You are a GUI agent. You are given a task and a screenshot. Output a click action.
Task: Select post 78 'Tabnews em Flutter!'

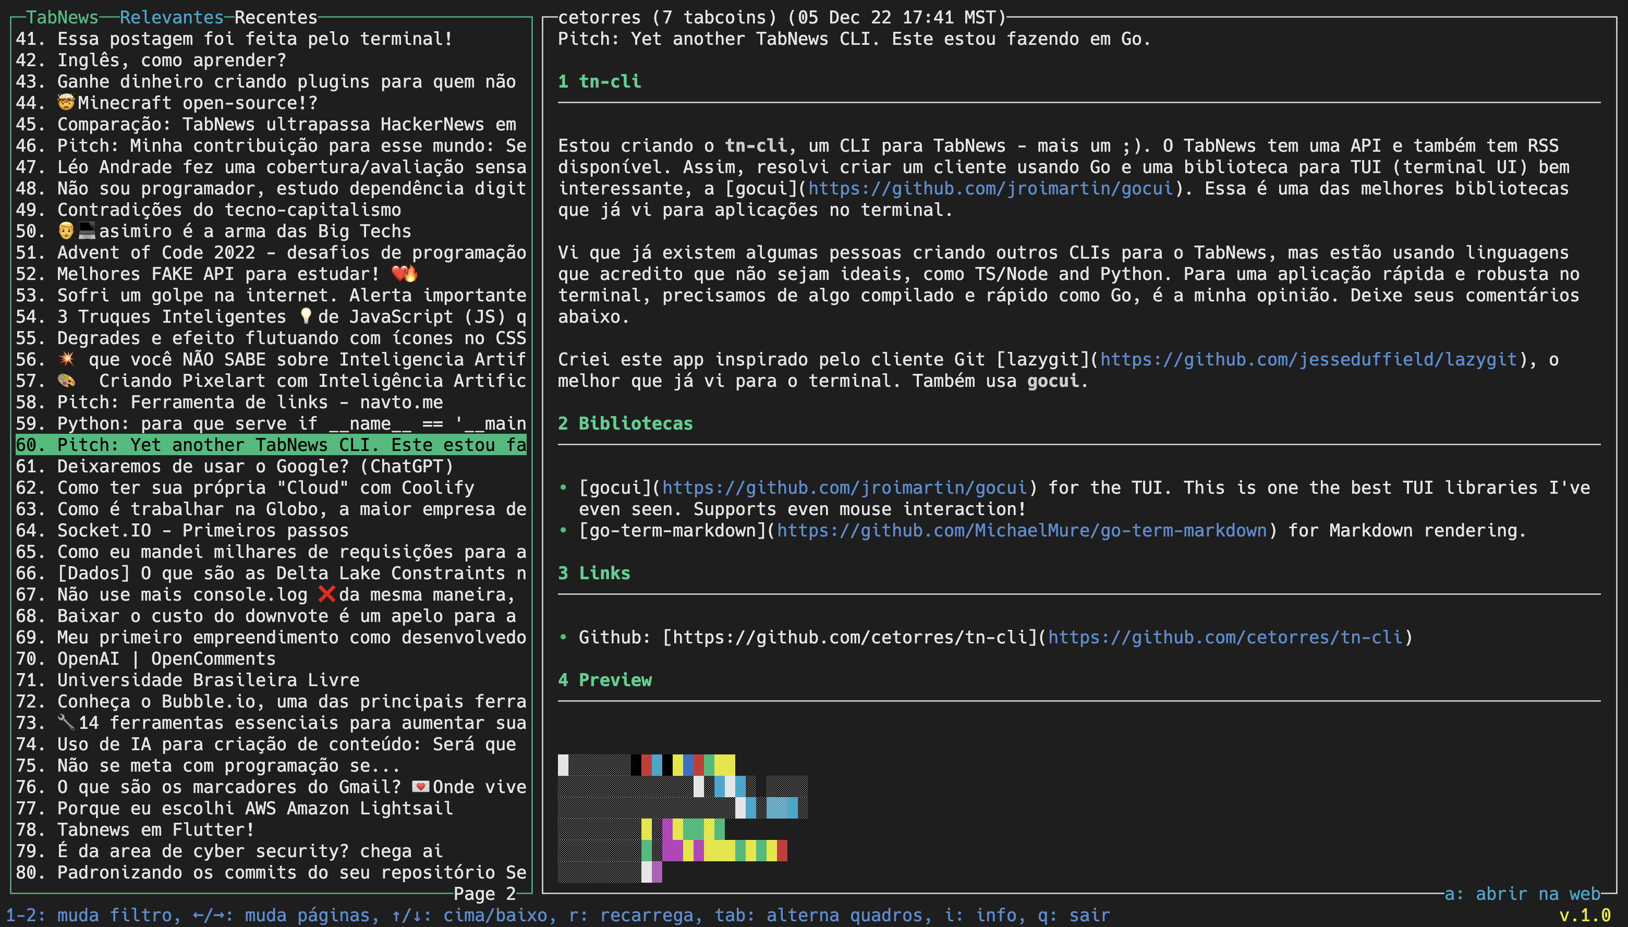click(271, 830)
